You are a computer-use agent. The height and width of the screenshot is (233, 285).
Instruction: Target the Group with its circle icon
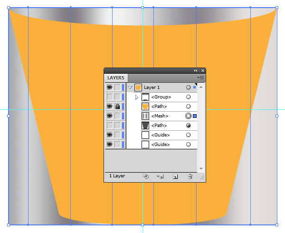[x=188, y=97]
